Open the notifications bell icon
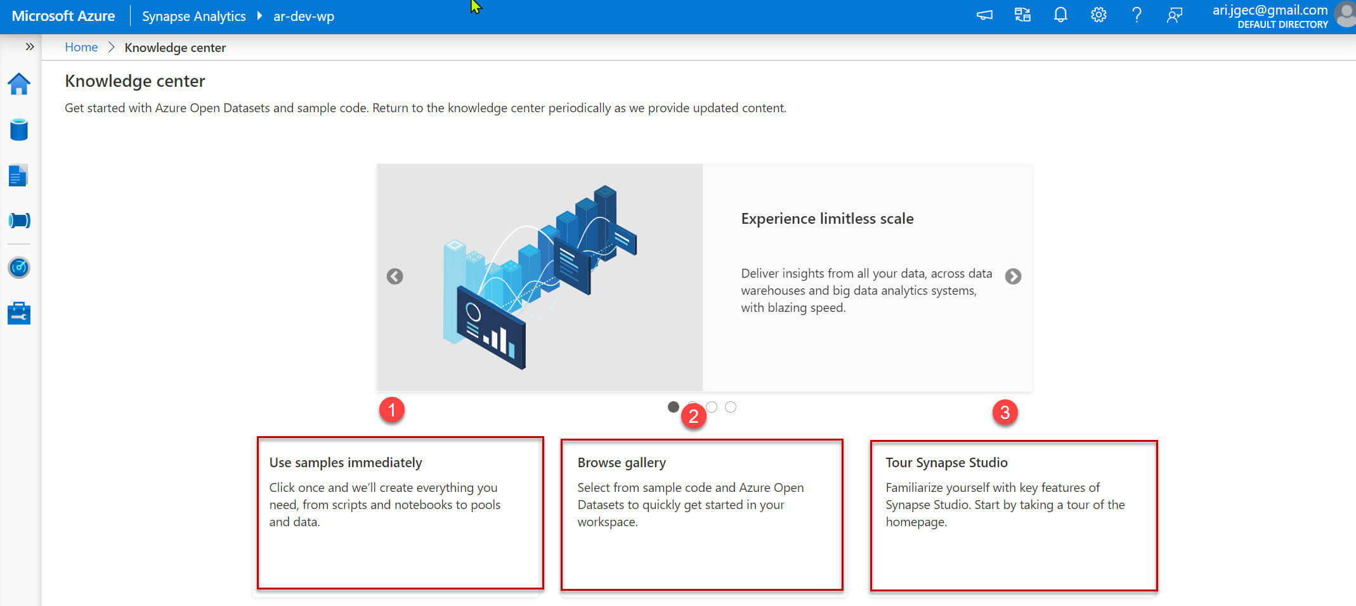 [x=1060, y=15]
